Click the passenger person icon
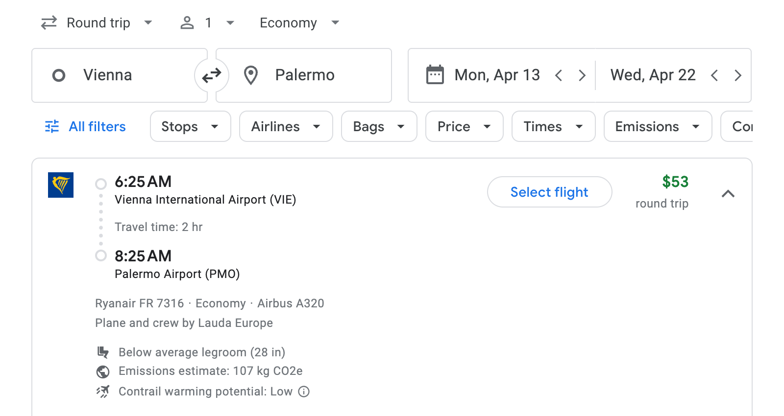The image size is (784, 416). point(187,23)
